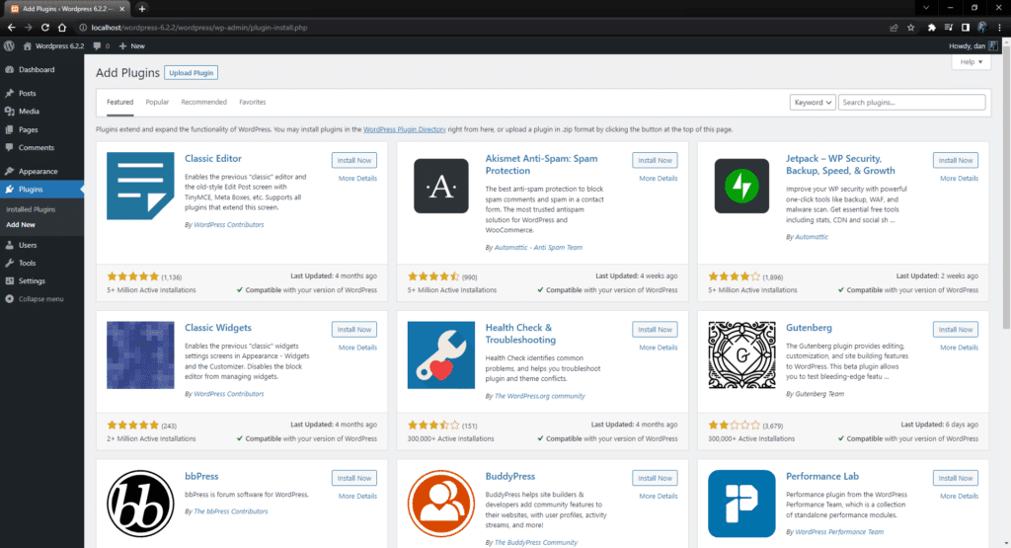Install the Gutenberg plugin

tap(955, 330)
